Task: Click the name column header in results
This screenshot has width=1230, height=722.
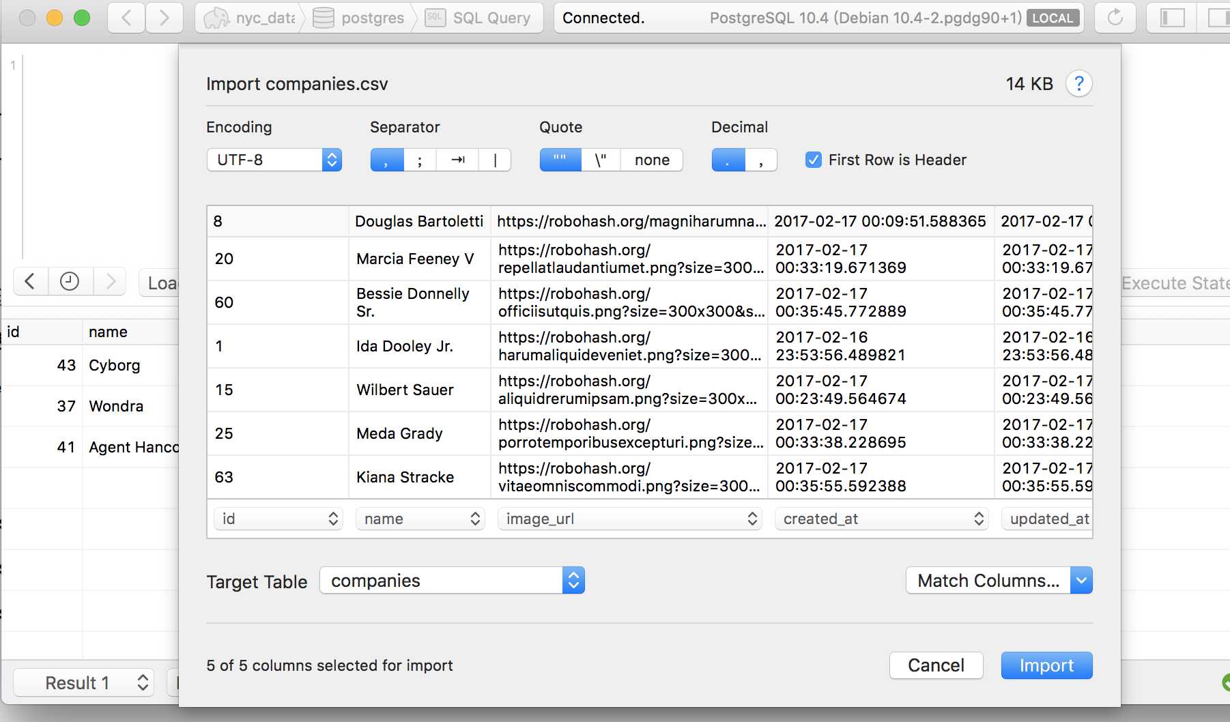Action: 130,332
